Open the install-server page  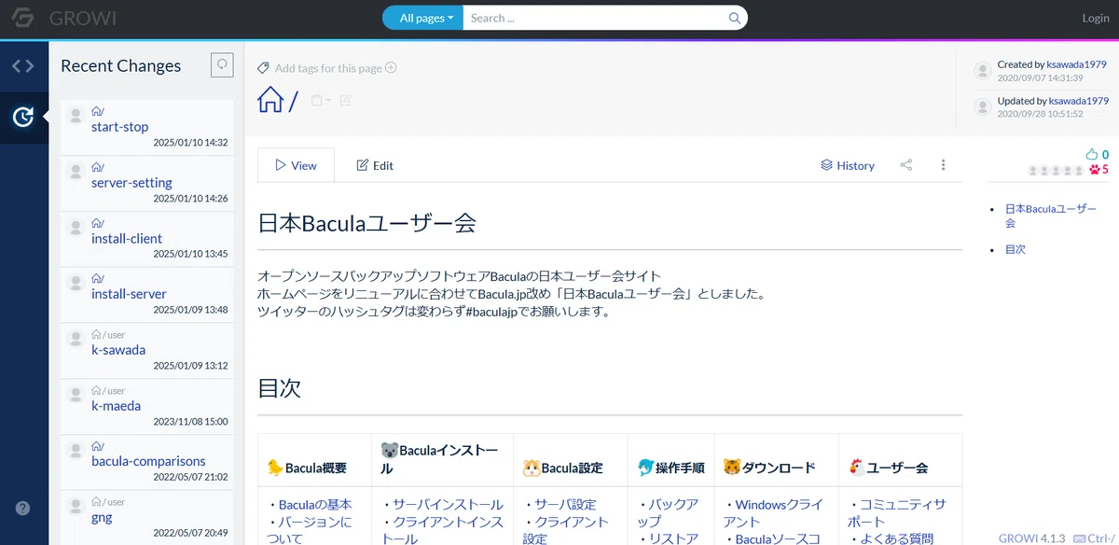tap(129, 294)
